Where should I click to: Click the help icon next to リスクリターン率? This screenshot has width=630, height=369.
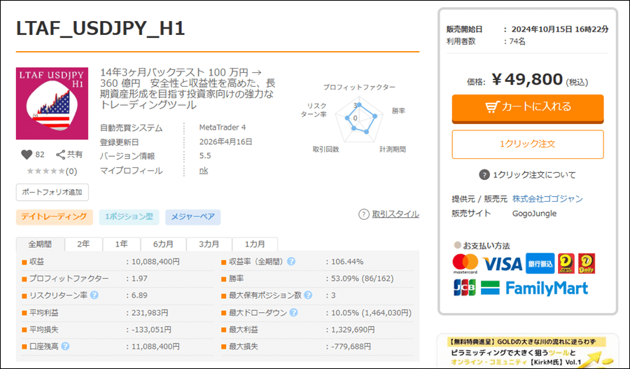(x=94, y=295)
